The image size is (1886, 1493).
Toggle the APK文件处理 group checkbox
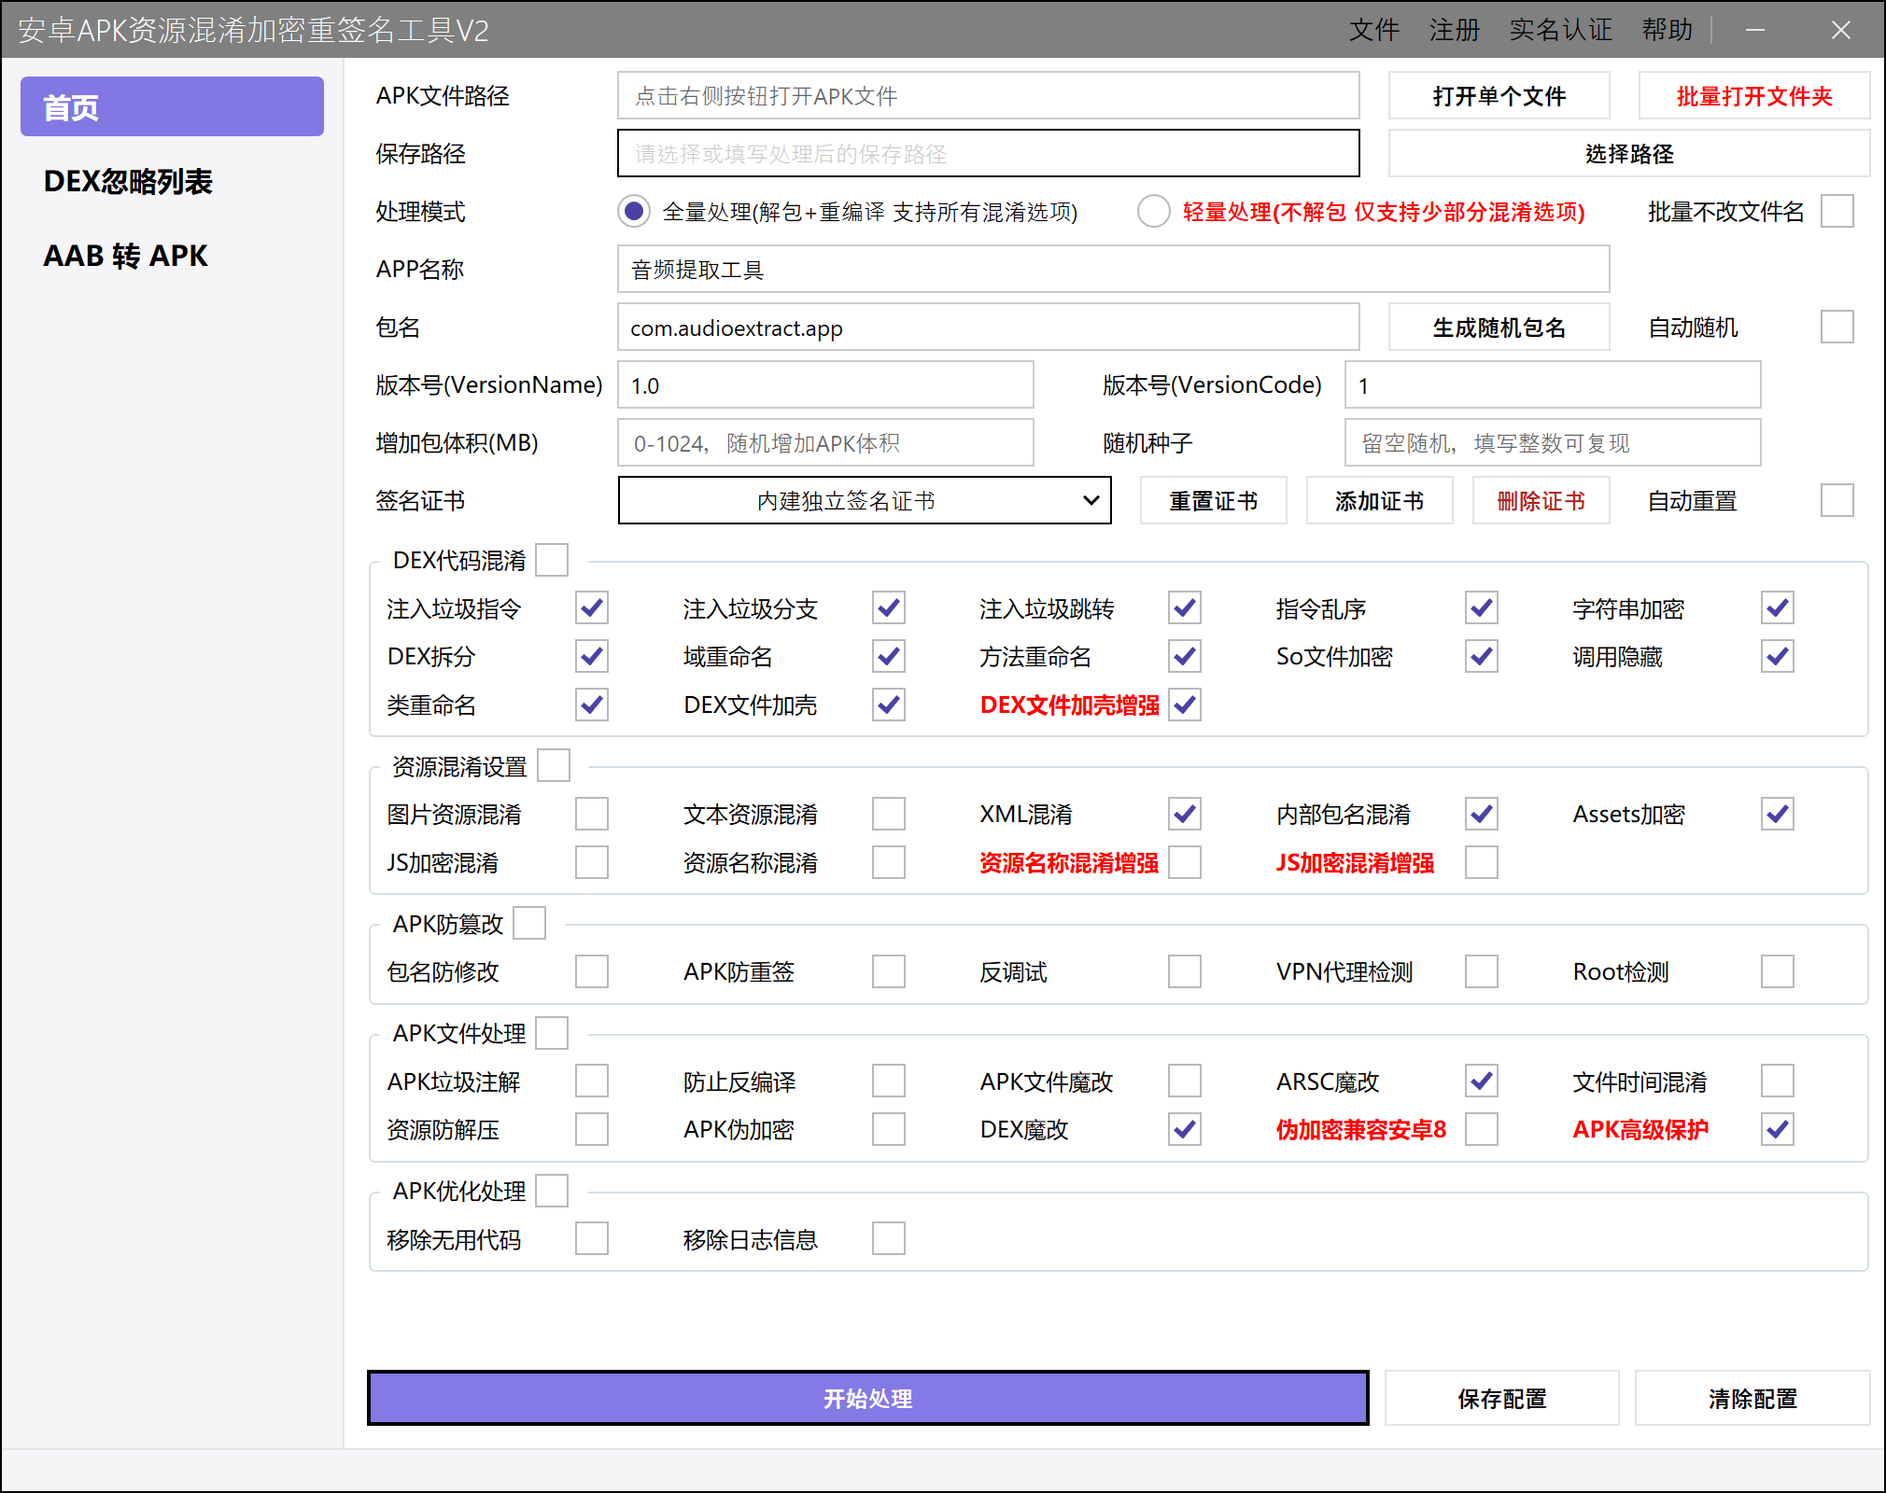click(552, 1033)
